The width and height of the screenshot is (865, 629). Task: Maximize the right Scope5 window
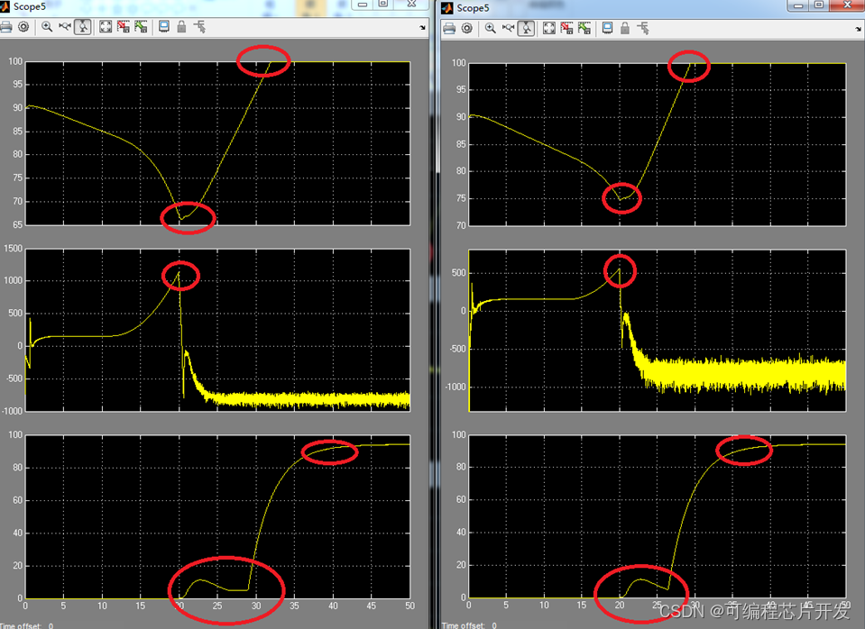click(819, 5)
